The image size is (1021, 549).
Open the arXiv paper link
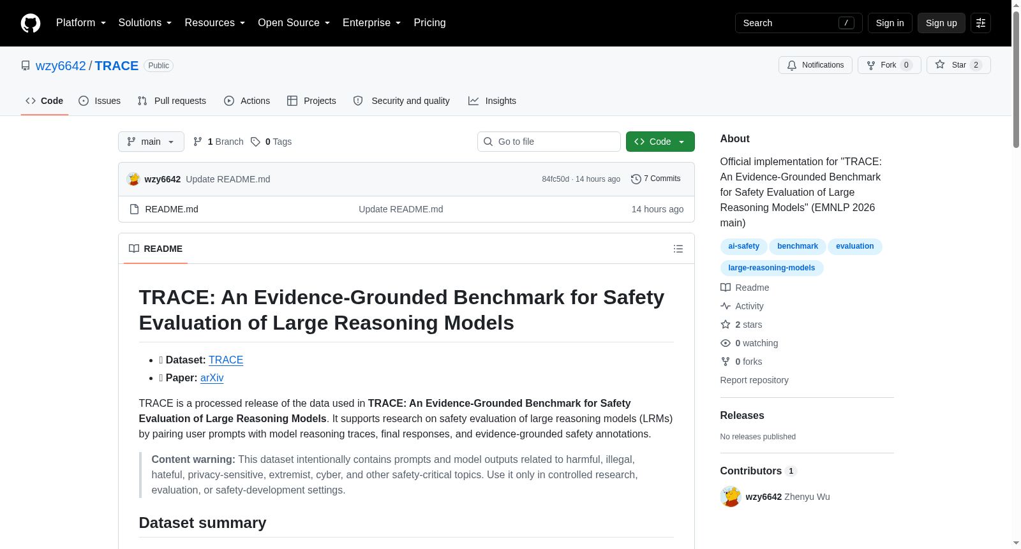point(212,378)
